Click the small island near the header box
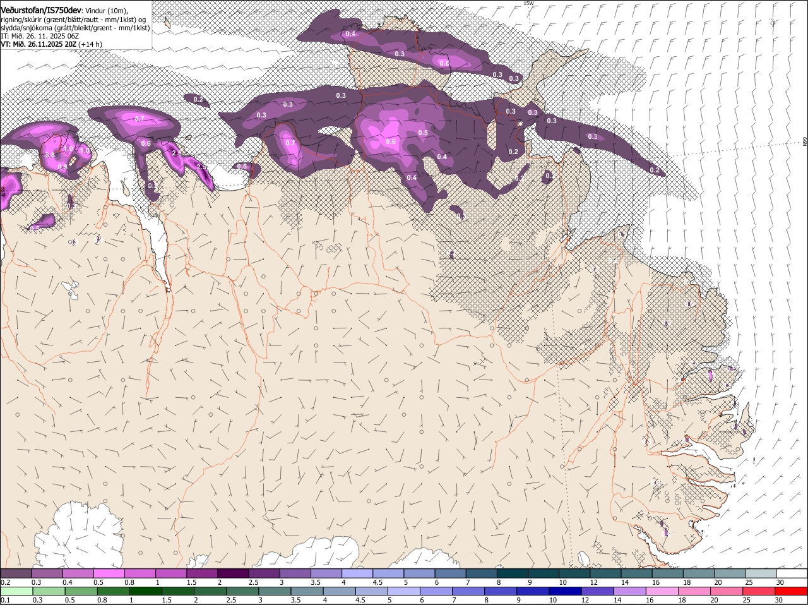 point(167,23)
